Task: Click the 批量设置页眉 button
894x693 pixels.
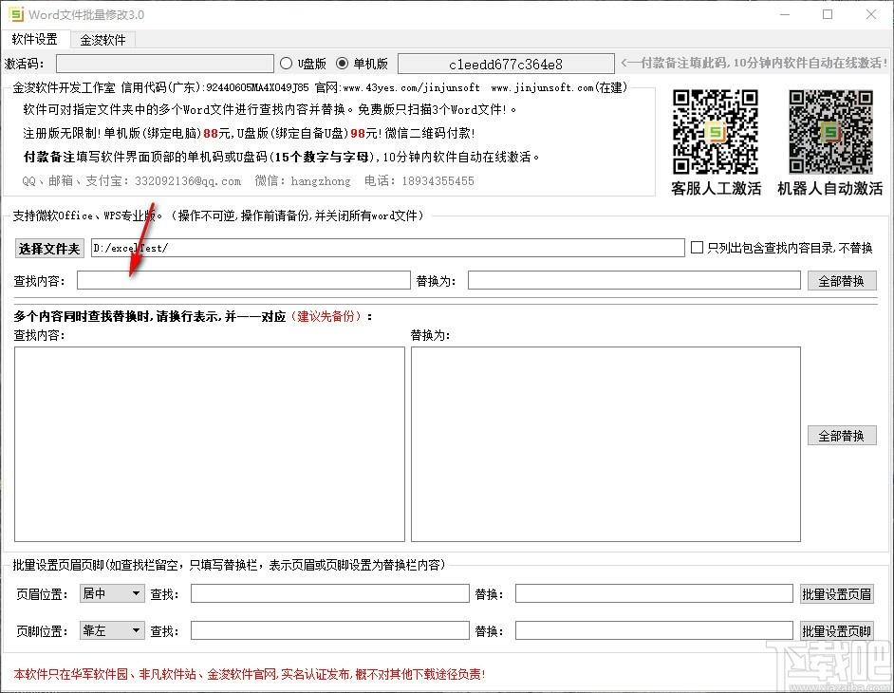Action: [x=836, y=593]
